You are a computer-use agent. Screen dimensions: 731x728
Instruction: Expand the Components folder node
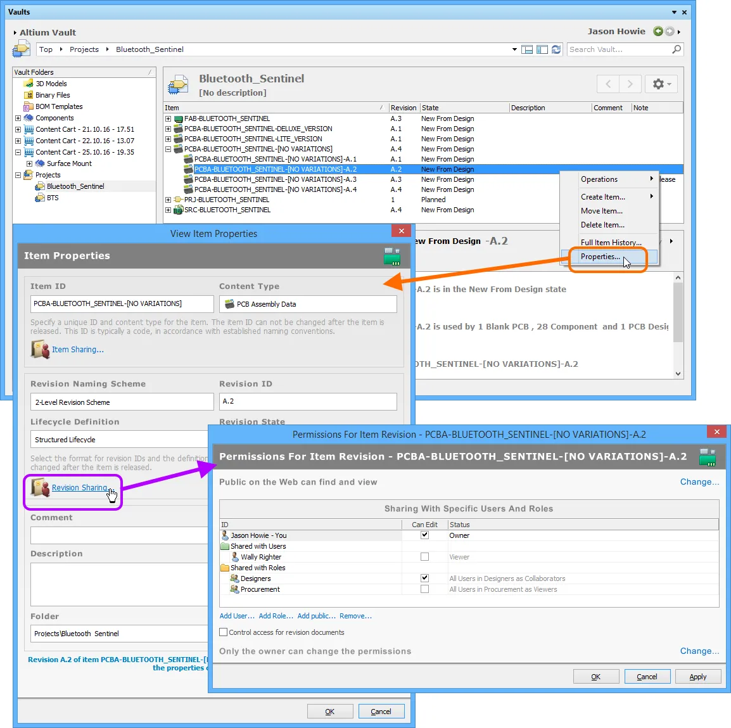pyautogui.click(x=18, y=118)
